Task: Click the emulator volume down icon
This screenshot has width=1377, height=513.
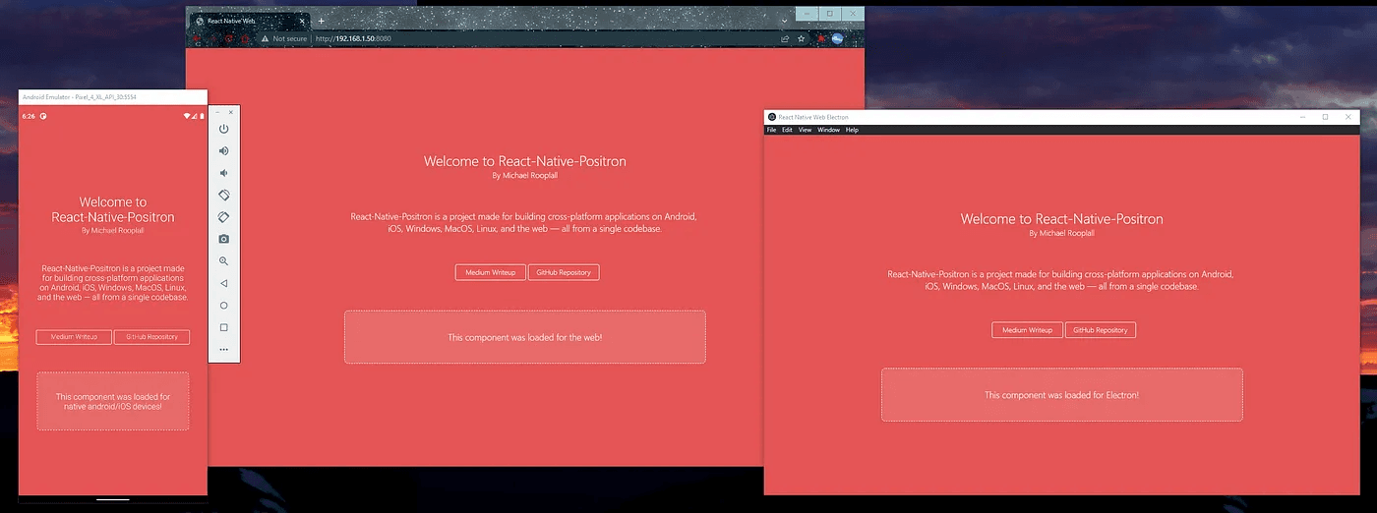Action: pos(224,173)
